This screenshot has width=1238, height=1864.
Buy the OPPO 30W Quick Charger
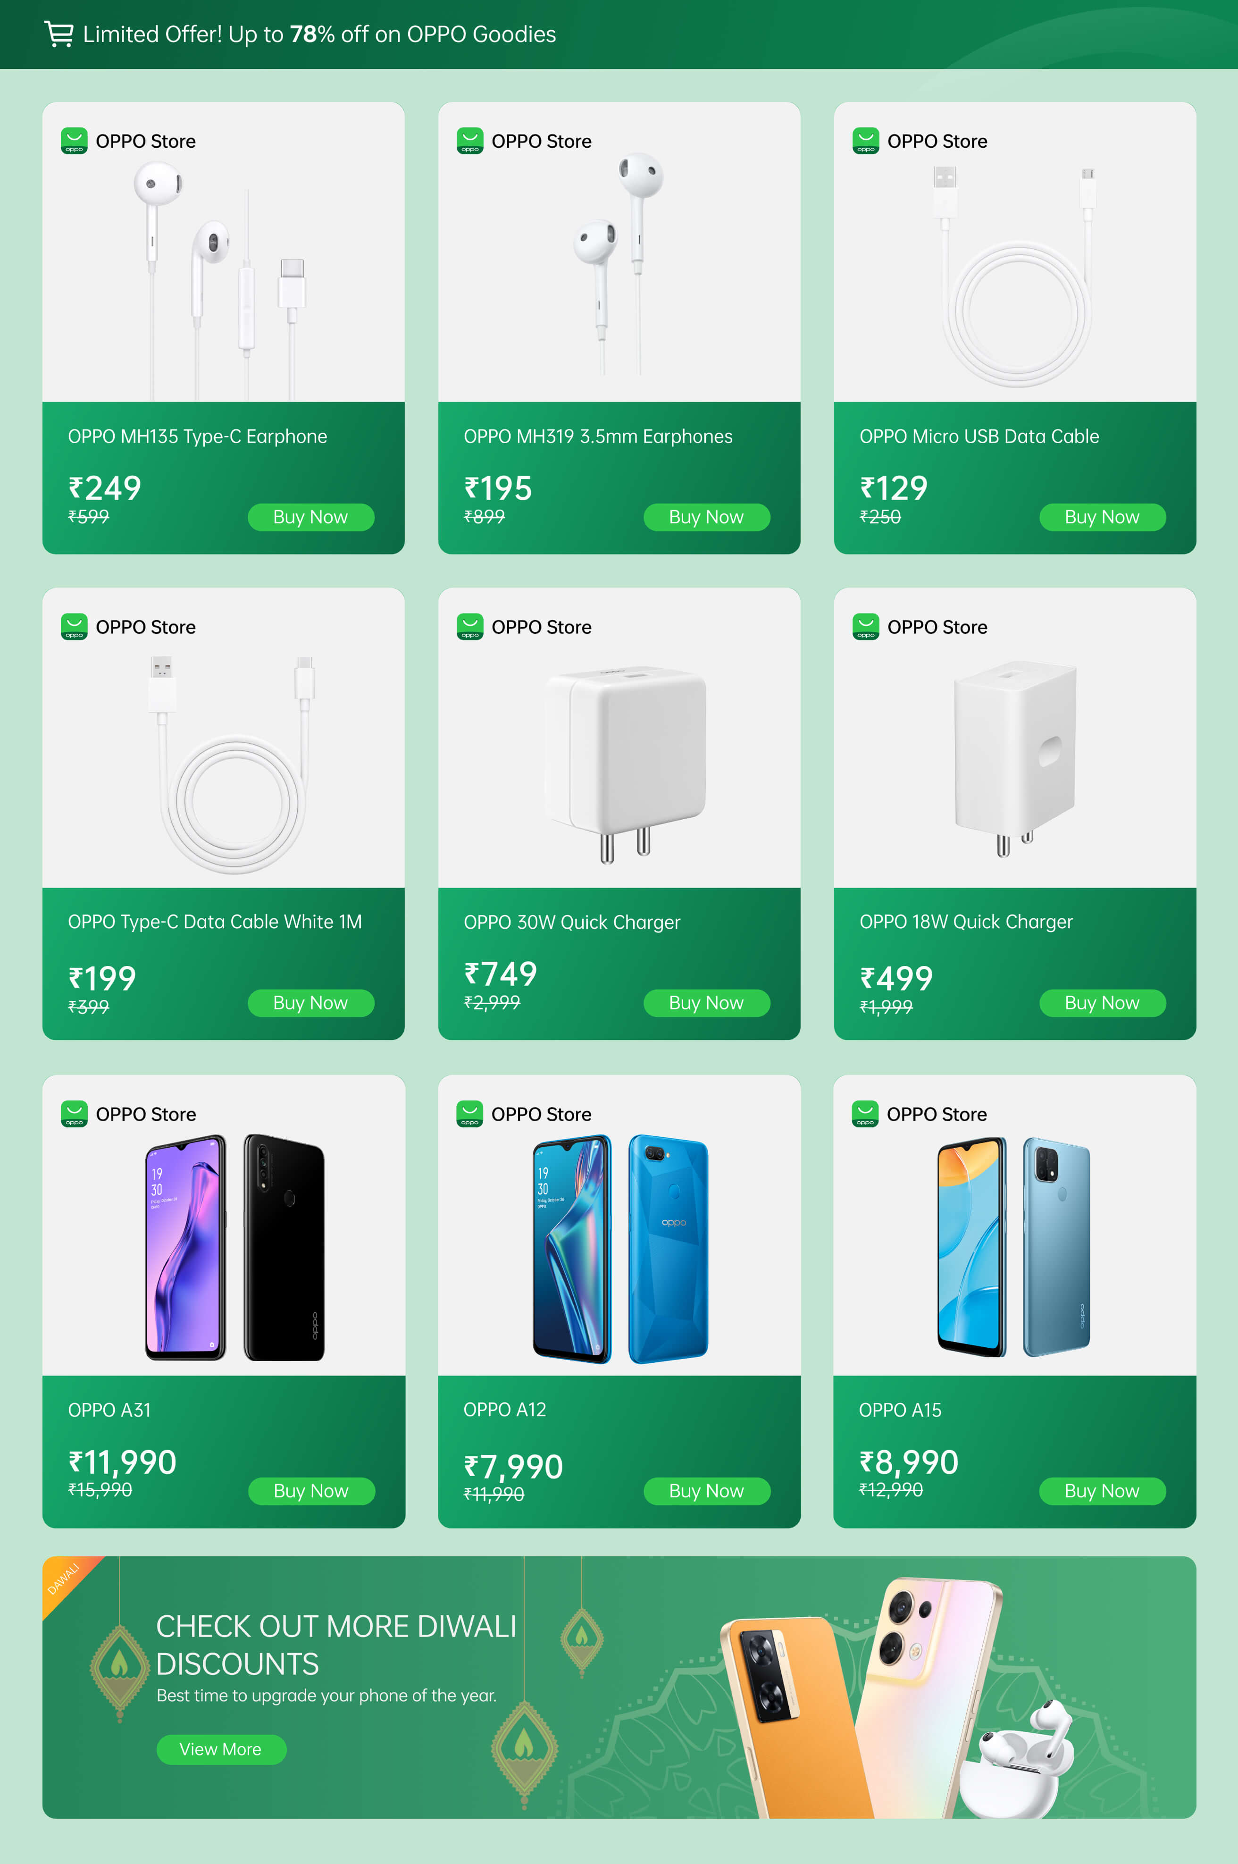(x=706, y=1003)
